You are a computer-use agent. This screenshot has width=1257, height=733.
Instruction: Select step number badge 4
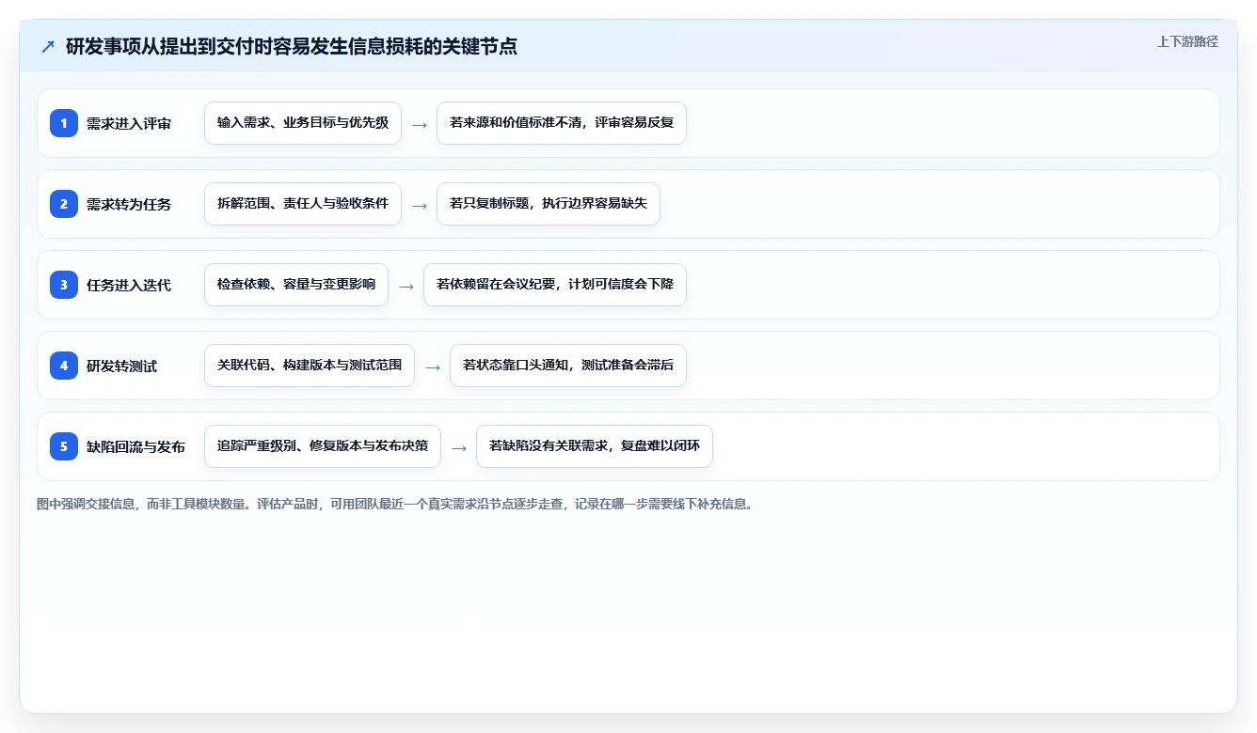tap(64, 366)
